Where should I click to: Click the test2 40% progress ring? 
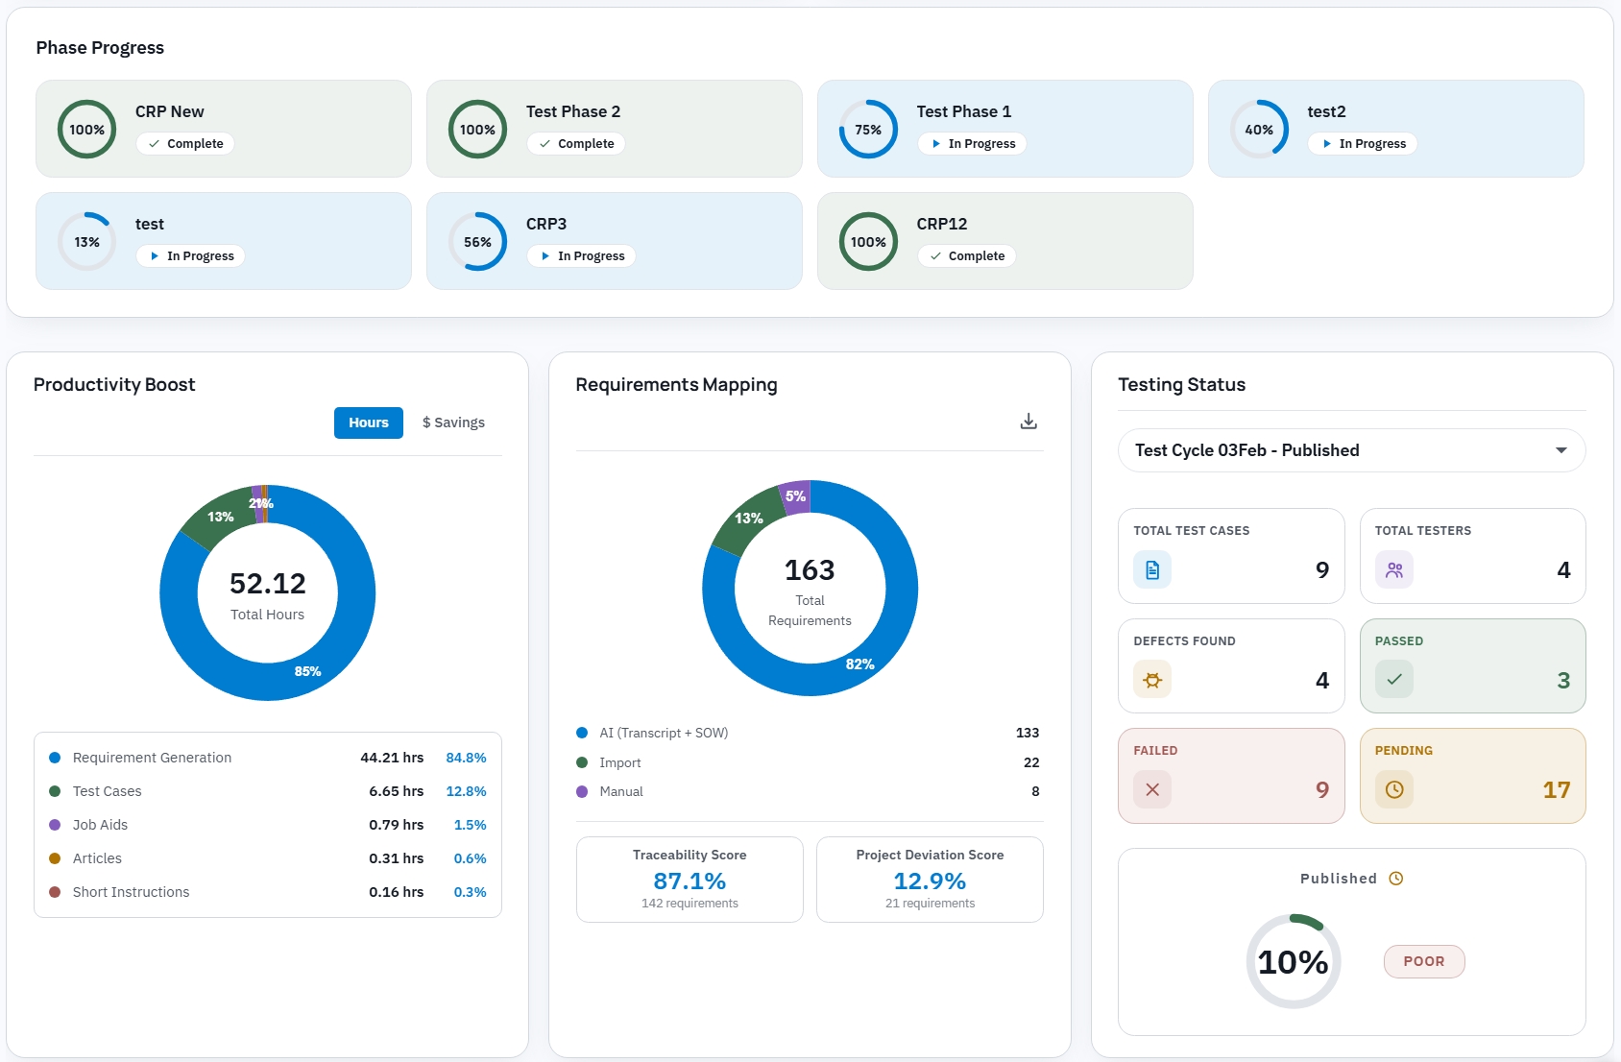click(1259, 129)
